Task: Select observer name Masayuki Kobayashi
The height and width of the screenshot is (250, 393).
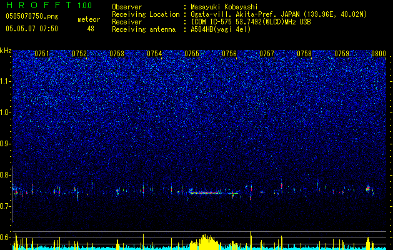Action: coord(224,7)
